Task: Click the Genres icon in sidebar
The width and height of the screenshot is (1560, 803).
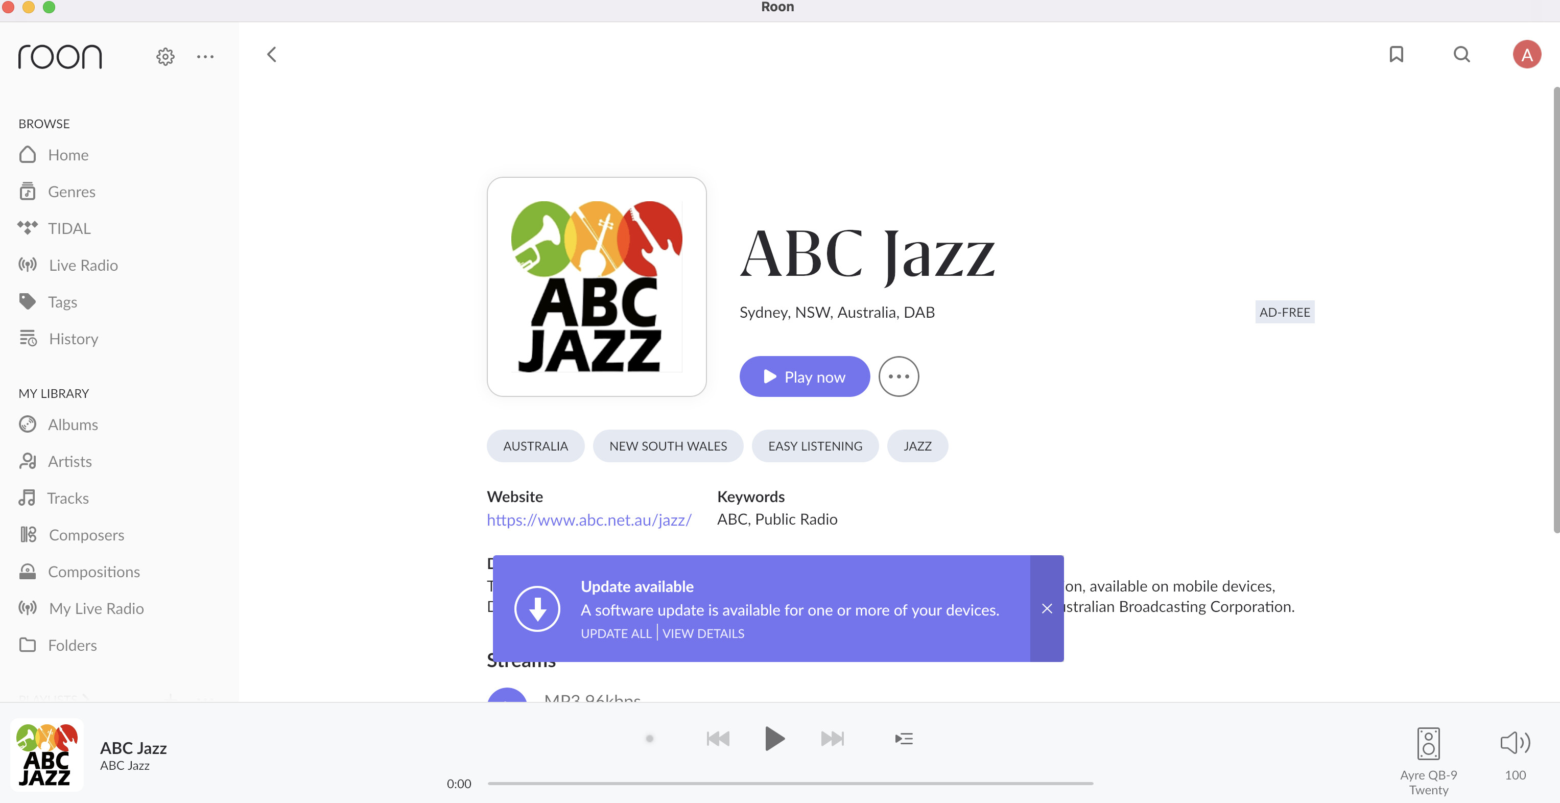Action: point(27,192)
